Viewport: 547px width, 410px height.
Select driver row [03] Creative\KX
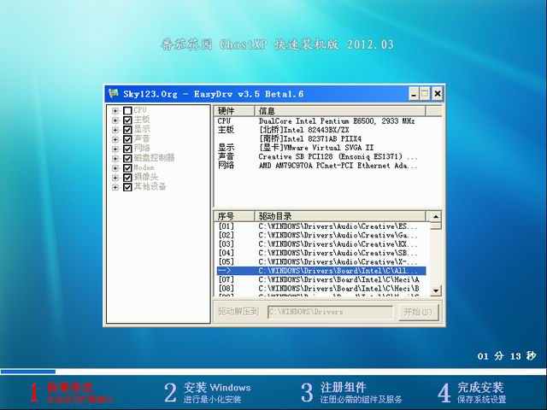coord(321,244)
